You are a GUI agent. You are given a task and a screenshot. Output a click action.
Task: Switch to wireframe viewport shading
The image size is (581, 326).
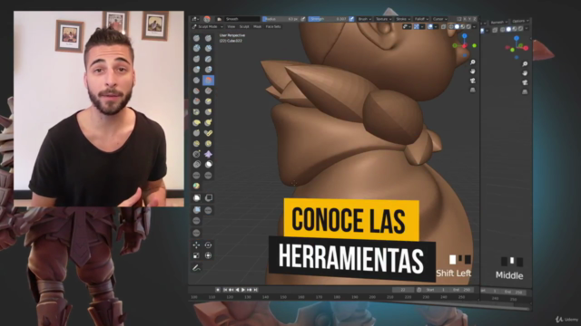point(451,26)
